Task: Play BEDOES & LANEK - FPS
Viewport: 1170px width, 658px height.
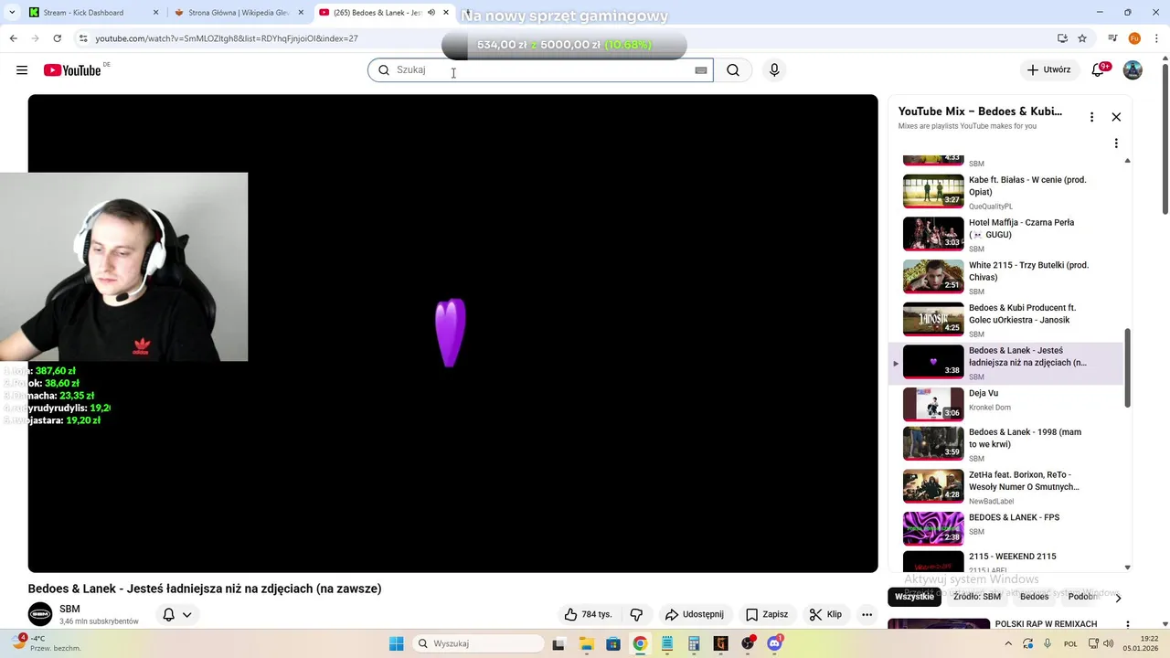Action: coord(1005,529)
